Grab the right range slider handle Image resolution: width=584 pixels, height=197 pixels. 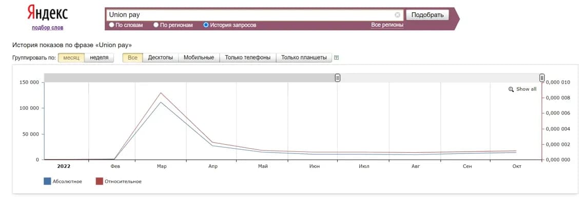click(x=542, y=77)
